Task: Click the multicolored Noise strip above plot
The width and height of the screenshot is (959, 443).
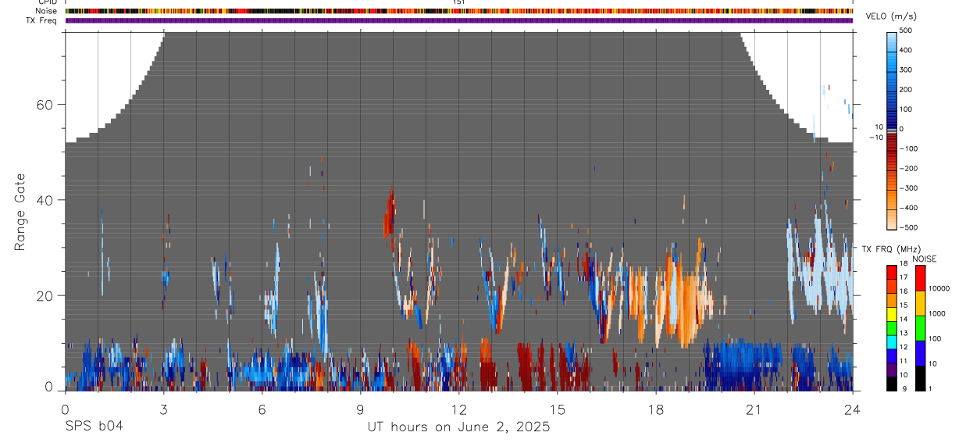Action: [459, 11]
